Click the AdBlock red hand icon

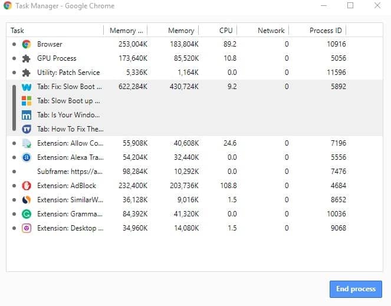tap(27, 186)
